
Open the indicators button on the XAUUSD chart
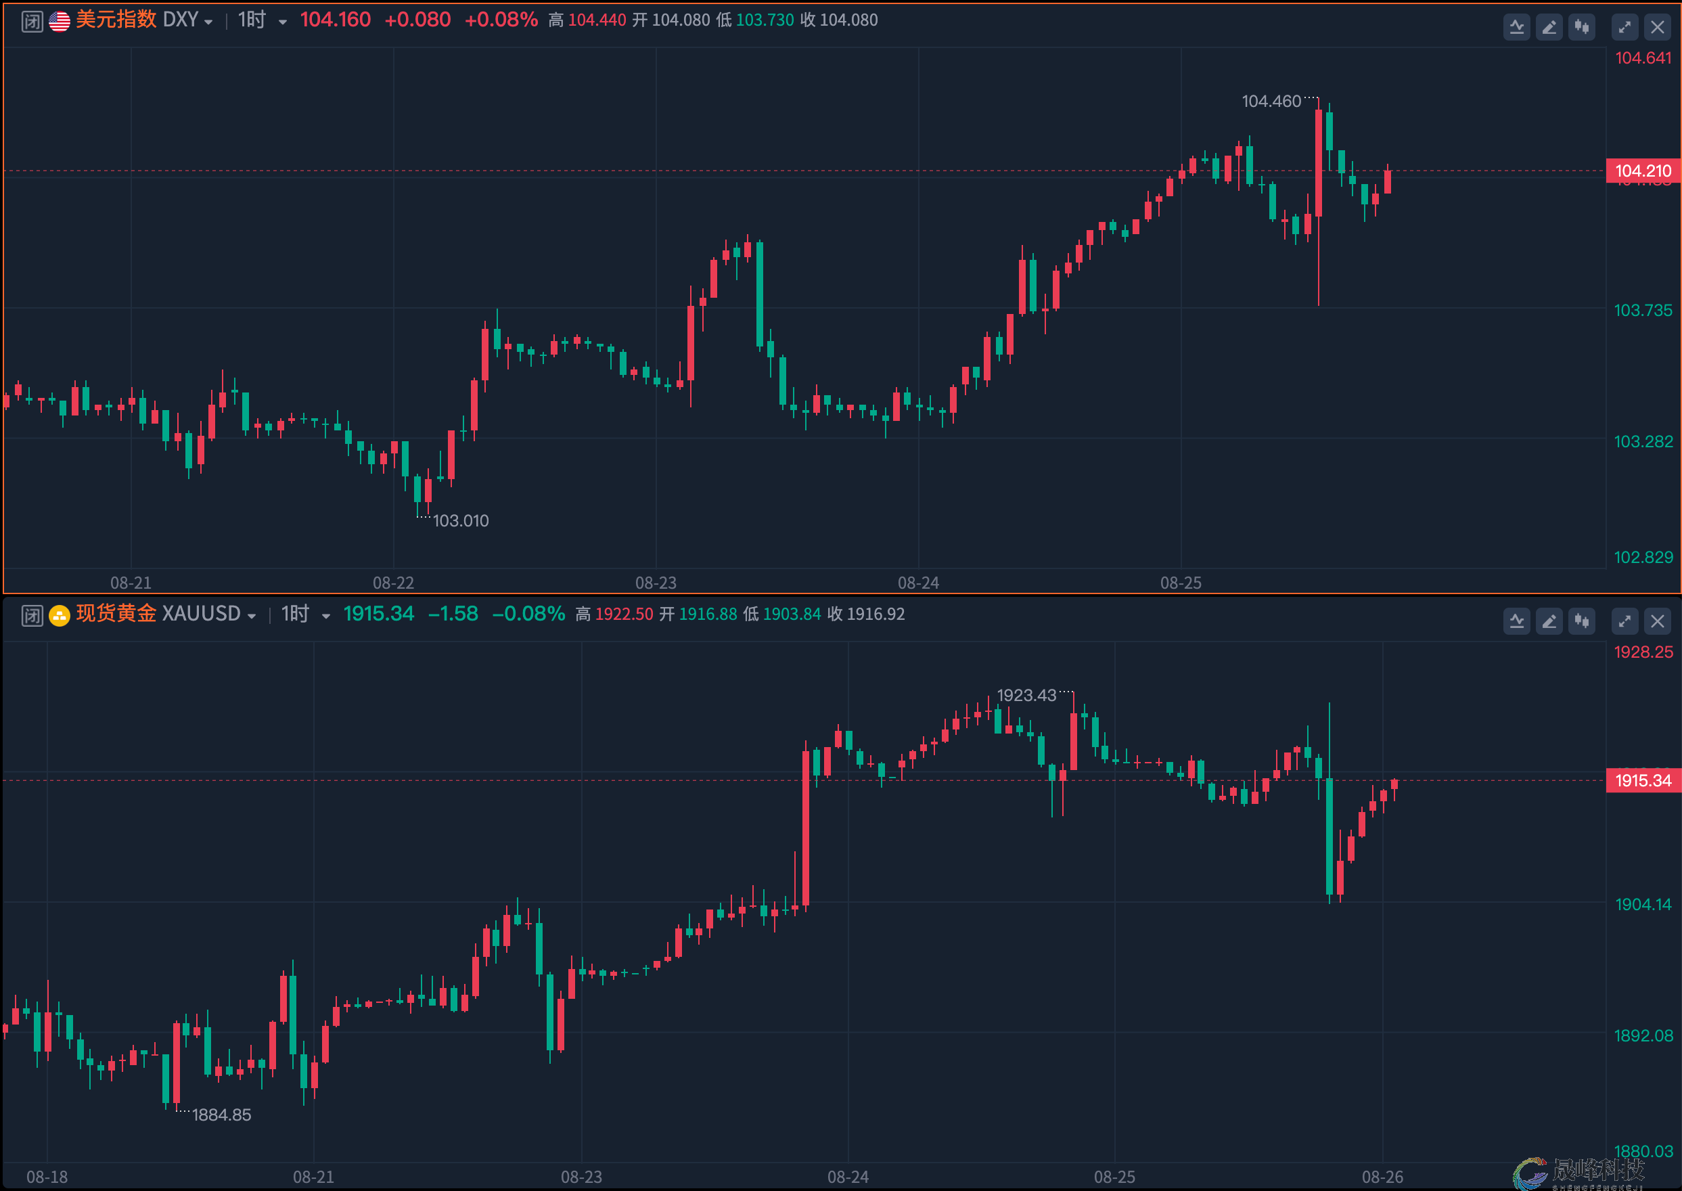coord(1516,622)
